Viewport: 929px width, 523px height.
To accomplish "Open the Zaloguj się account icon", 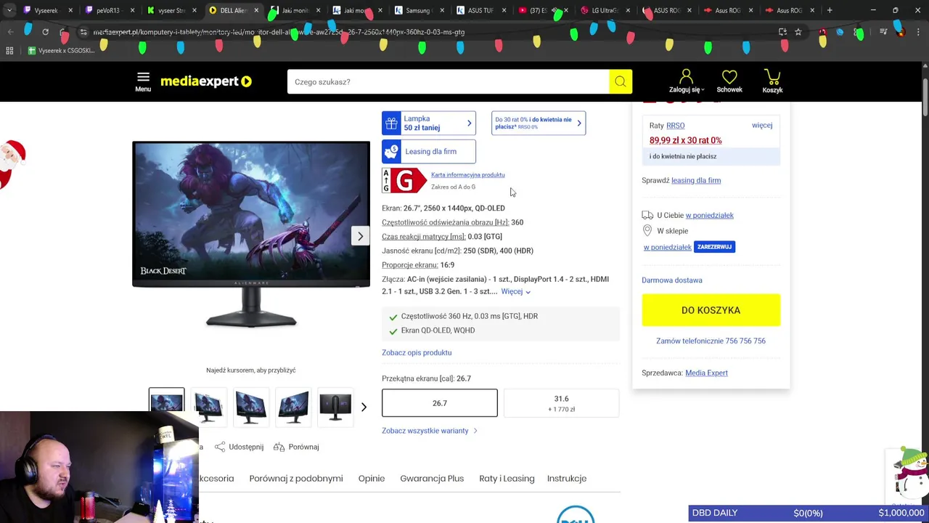I will point(686,76).
